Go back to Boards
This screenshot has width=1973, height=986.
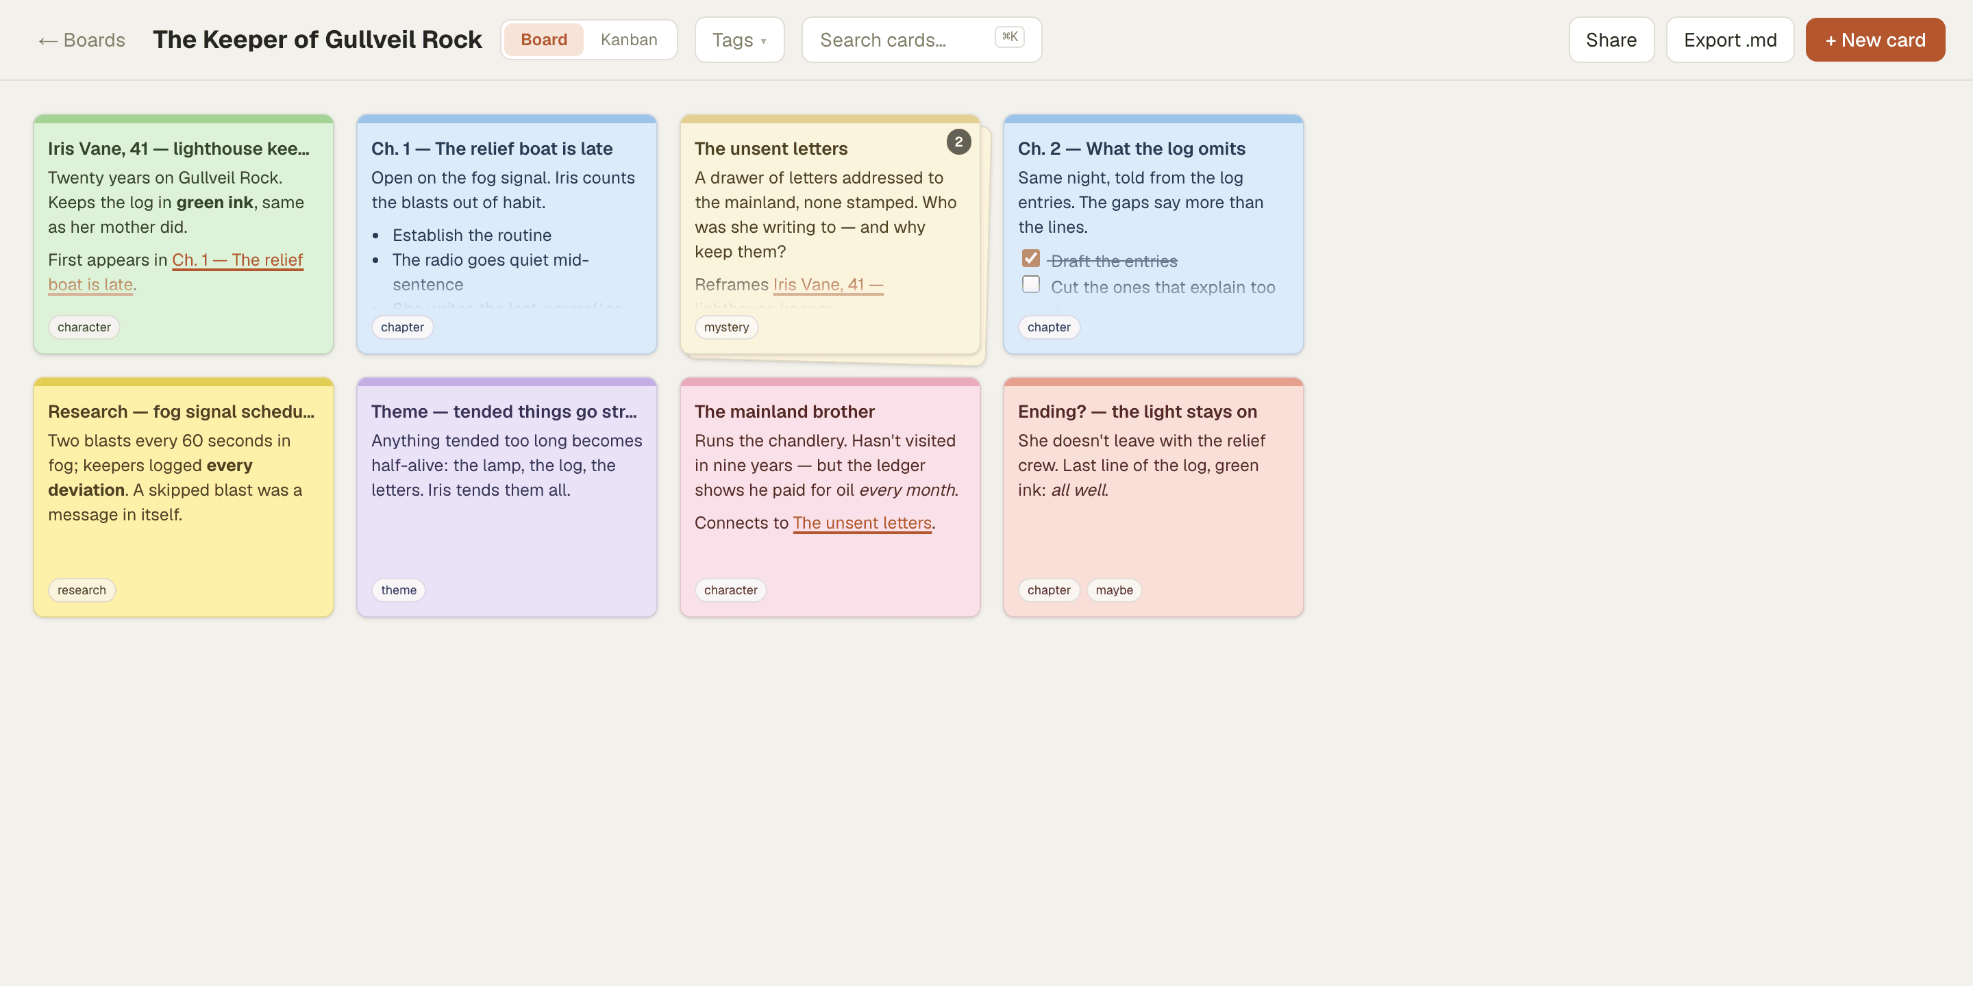click(x=82, y=40)
